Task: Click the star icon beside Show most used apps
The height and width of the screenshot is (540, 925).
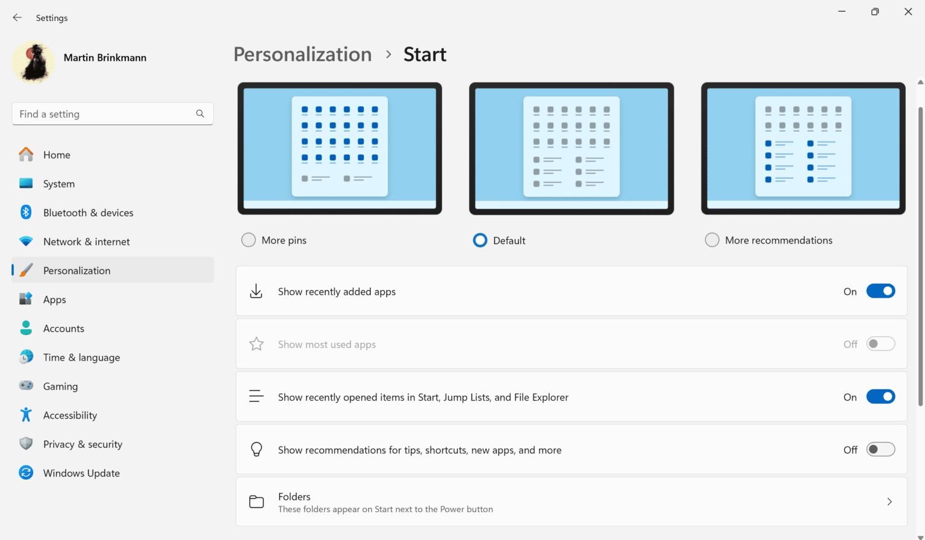Action: [257, 344]
